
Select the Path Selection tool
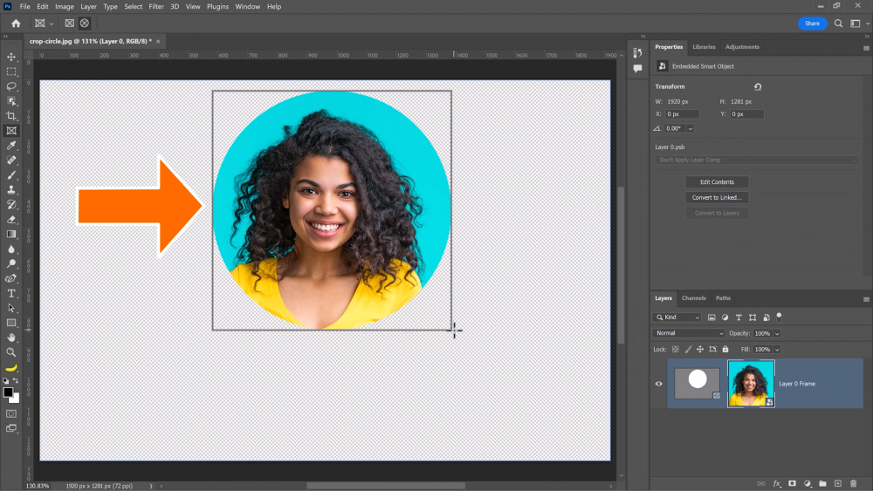coord(11,308)
